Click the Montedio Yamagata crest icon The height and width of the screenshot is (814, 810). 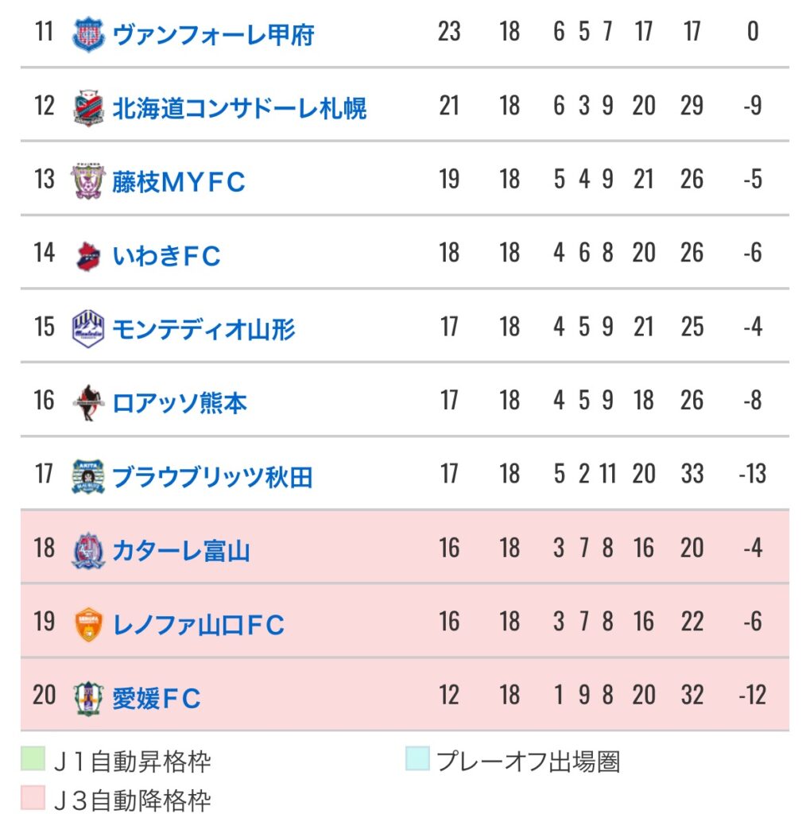[x=88, y=328]
